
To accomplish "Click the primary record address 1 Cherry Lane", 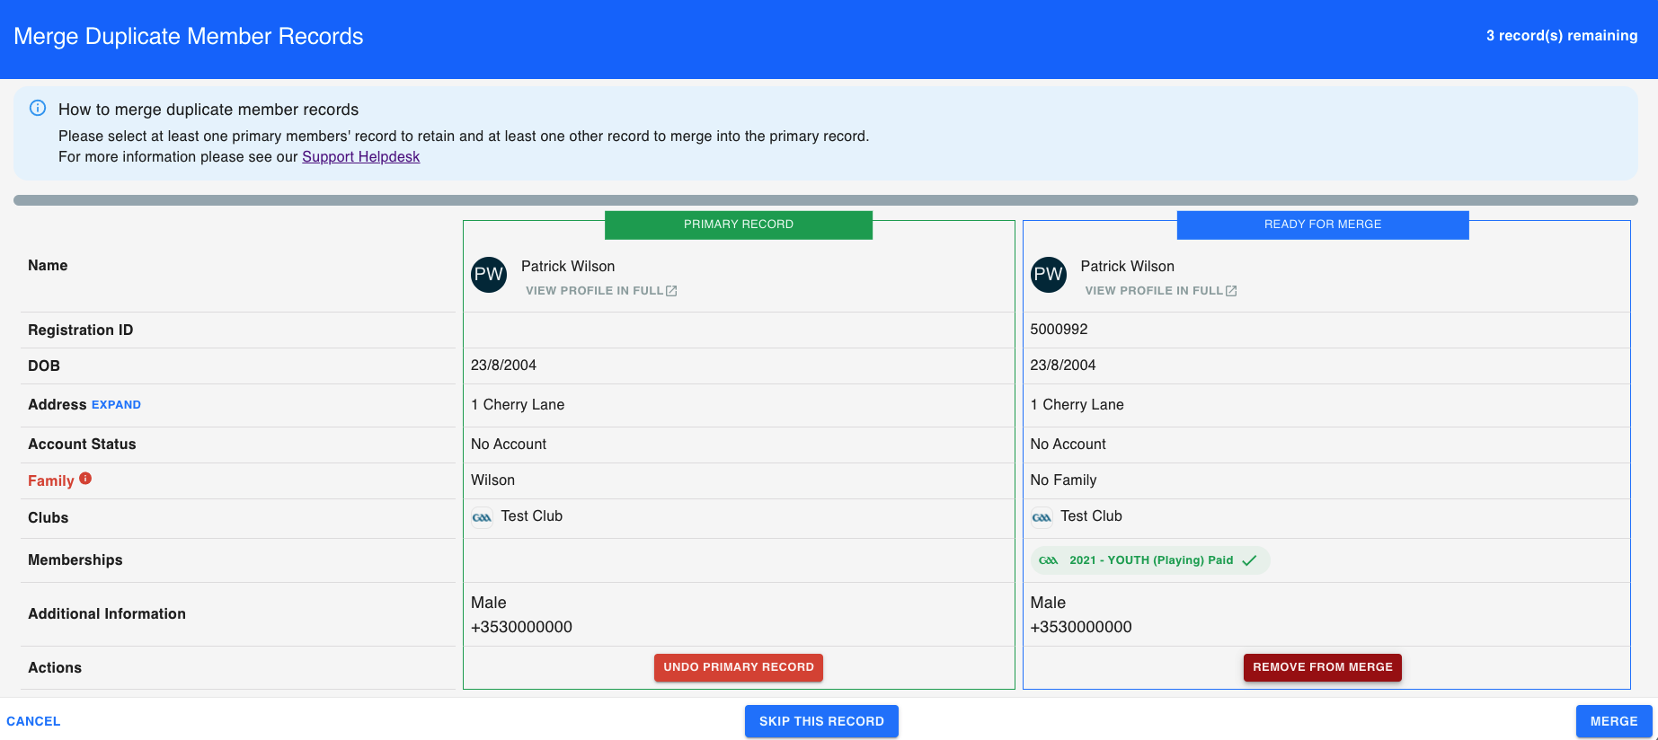I will [x=518, y=405].
